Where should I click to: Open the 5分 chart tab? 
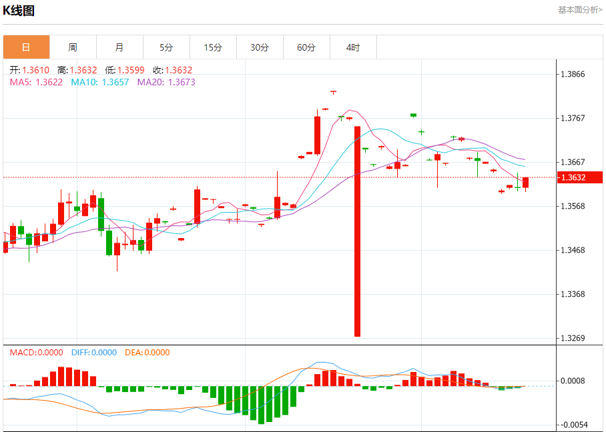pyautogui.click(x=167, y=47)
